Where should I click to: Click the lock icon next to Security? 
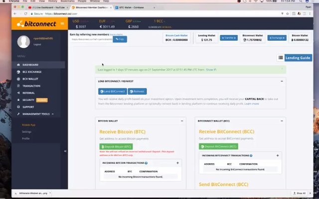[18, 100]
